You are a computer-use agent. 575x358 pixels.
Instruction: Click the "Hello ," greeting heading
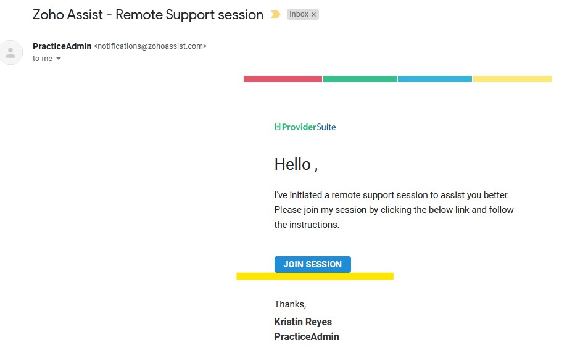296,164
